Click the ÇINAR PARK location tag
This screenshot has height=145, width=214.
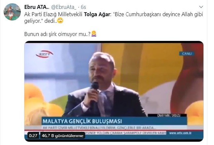point(169,115)
